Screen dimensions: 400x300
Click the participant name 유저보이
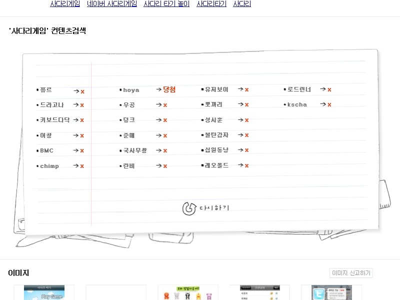click(216, 89)
